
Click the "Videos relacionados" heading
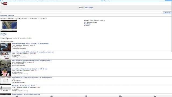[7, 41]
